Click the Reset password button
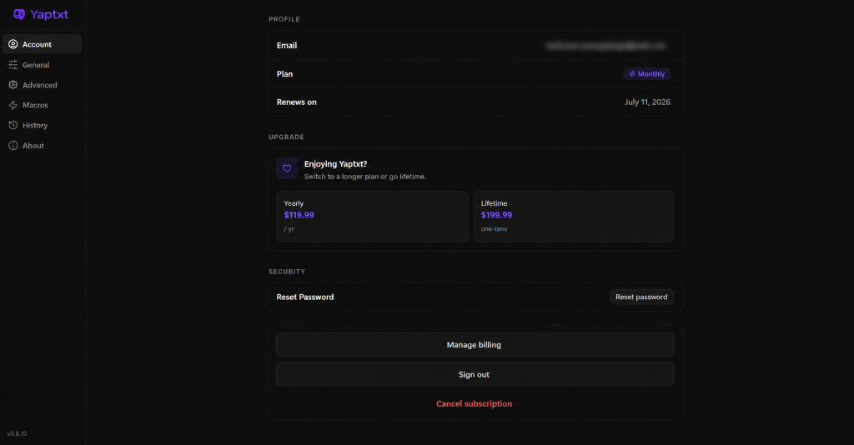854x445 pixels. 641,297
